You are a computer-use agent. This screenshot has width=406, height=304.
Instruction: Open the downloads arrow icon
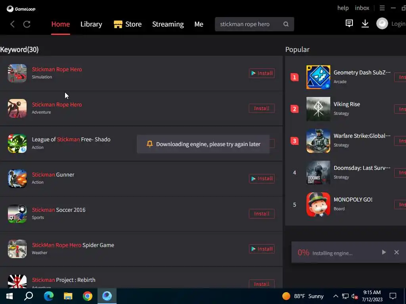pyautogui.click(x=365, y=23)
